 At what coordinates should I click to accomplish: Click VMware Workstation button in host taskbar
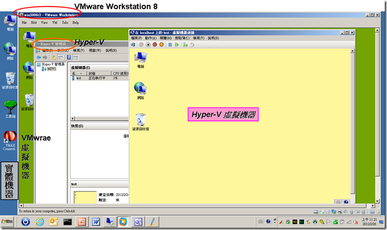point(123,222)
